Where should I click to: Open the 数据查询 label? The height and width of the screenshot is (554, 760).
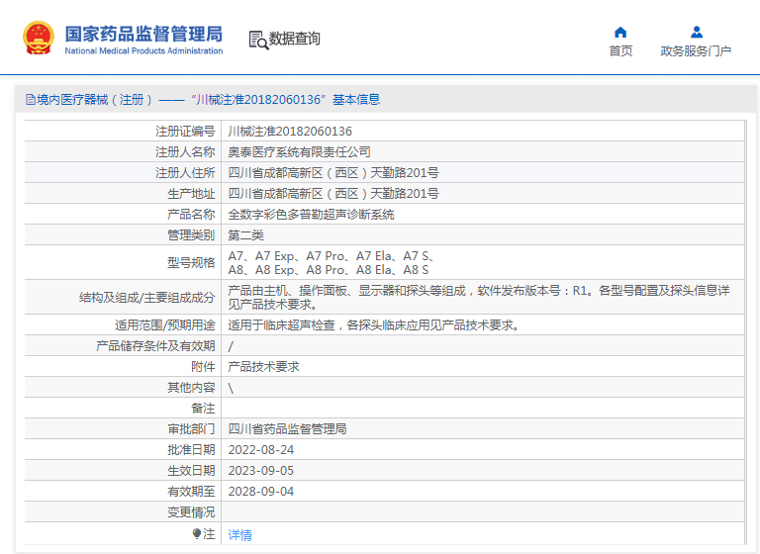(x=295, y=39)
